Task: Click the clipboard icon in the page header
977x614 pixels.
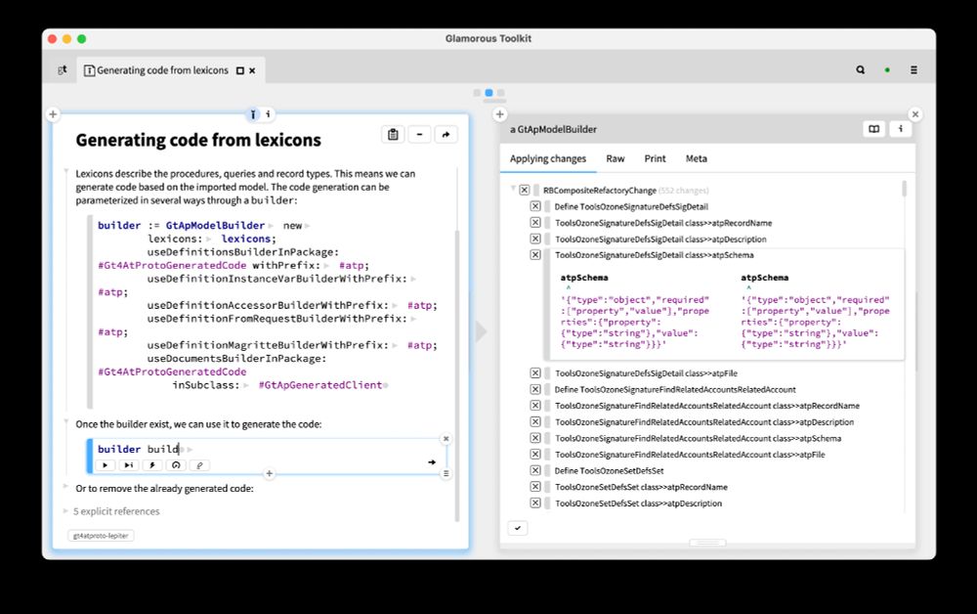Action: tap(393, 135)
